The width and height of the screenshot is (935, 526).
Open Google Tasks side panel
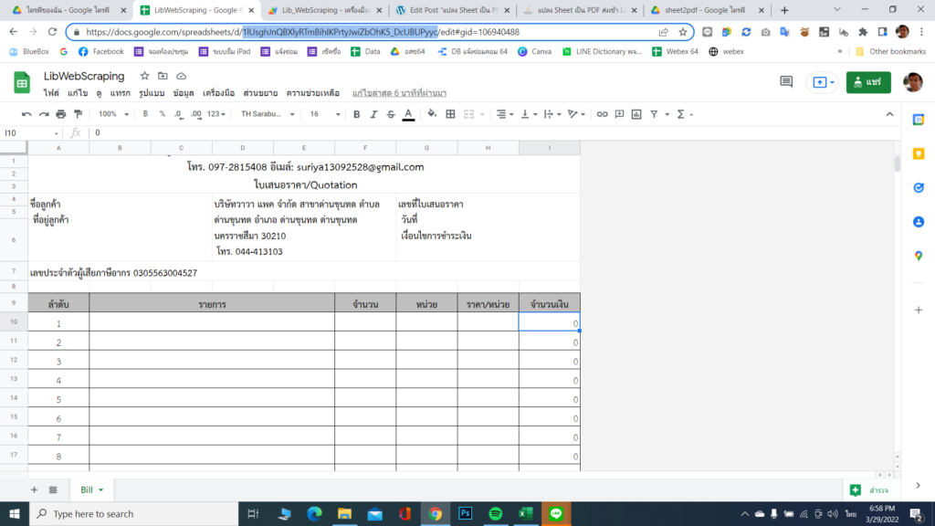[919, 188]
